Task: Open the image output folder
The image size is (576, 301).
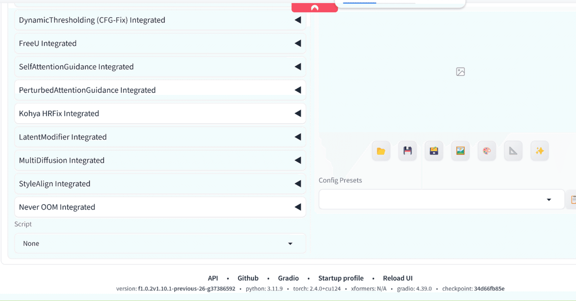Action: [x=381, y=150]
